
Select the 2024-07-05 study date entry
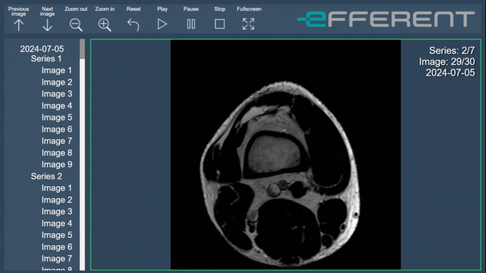pos(42,49)
